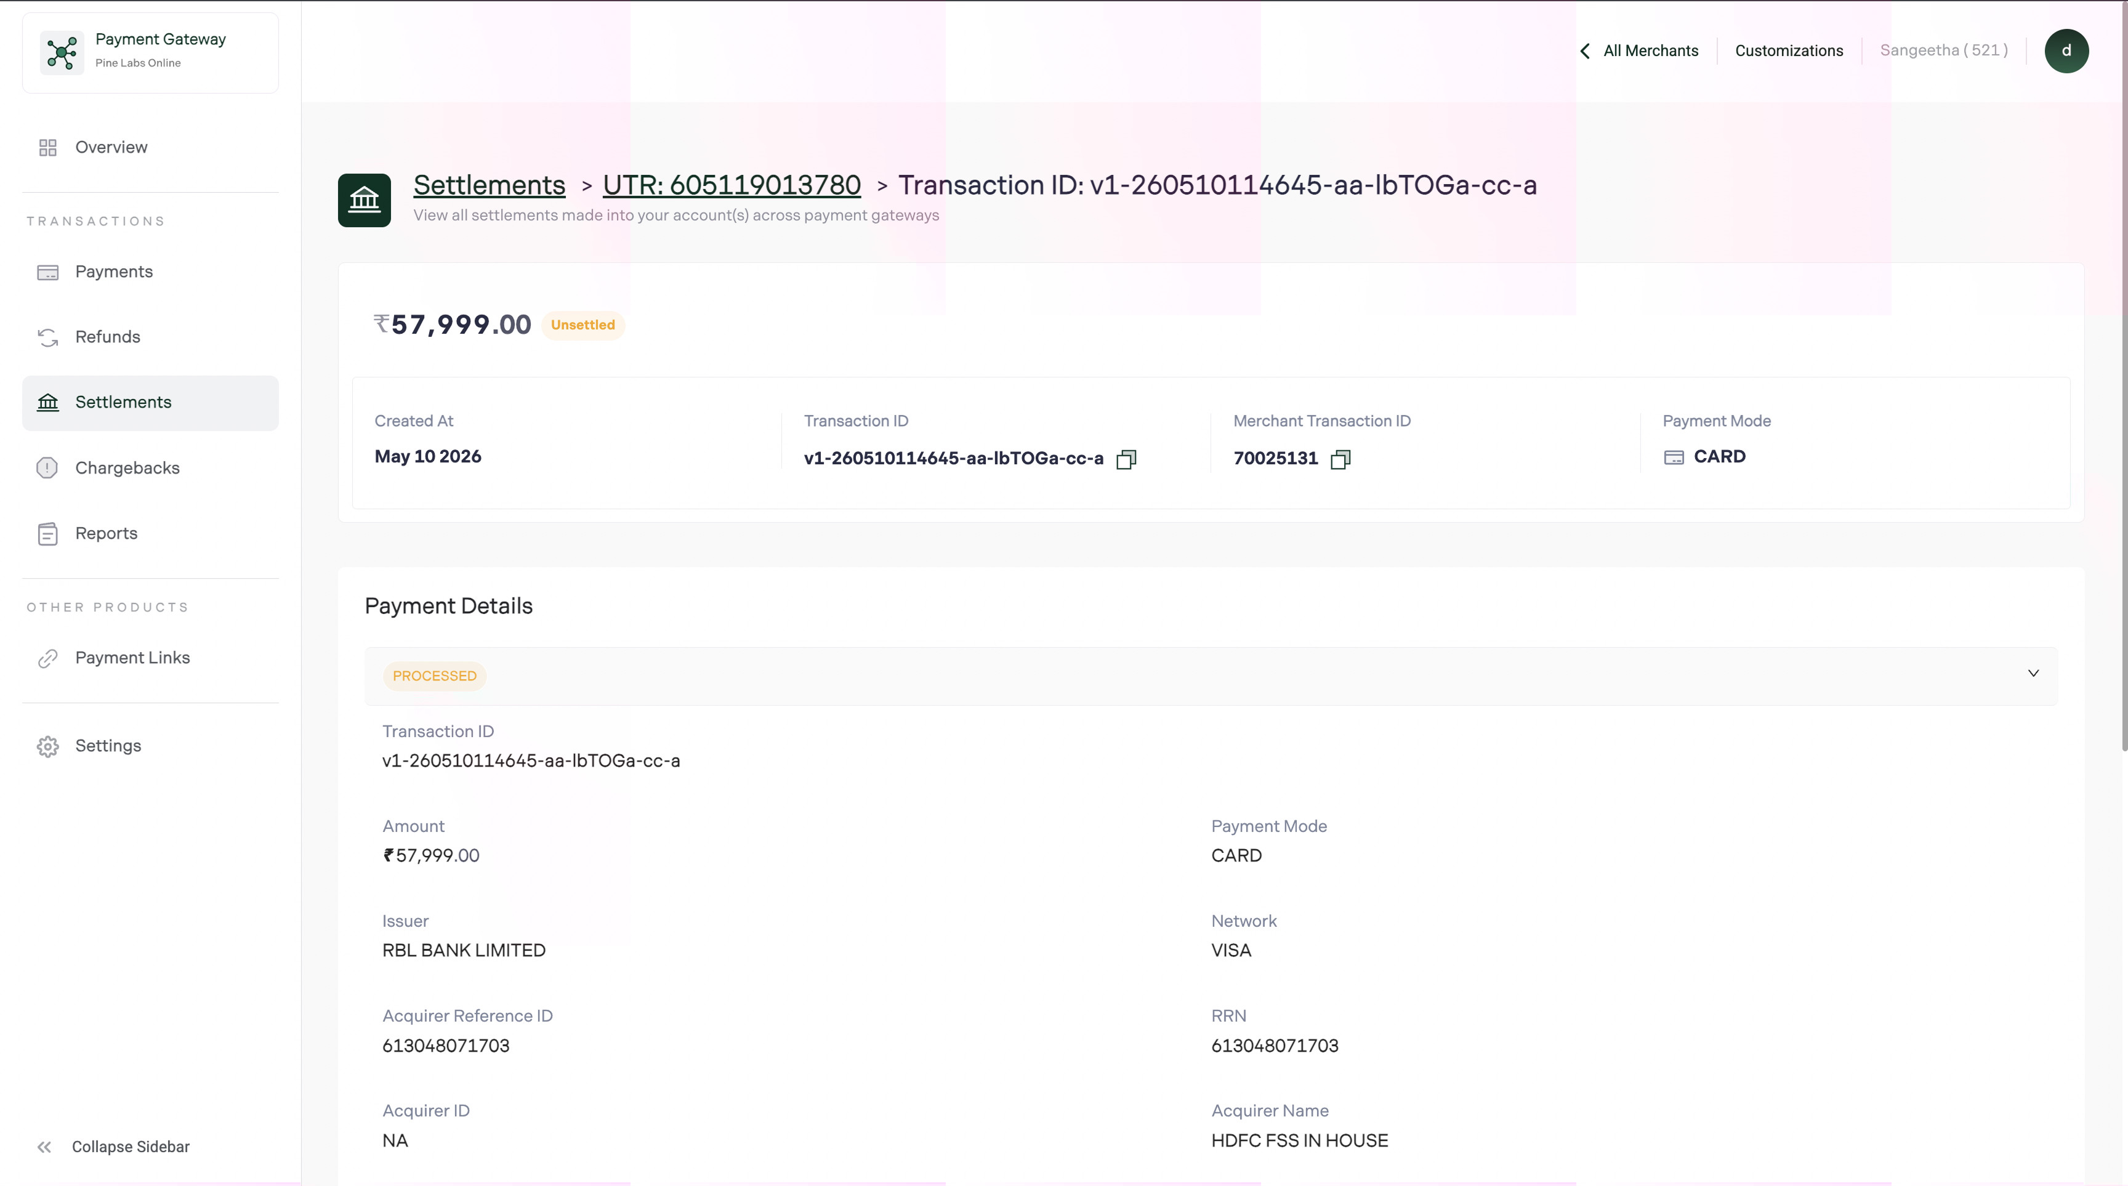Viewport: 2128px width, 1186px height.
Task: Open Settings in the sidebar
Action: 150,746
